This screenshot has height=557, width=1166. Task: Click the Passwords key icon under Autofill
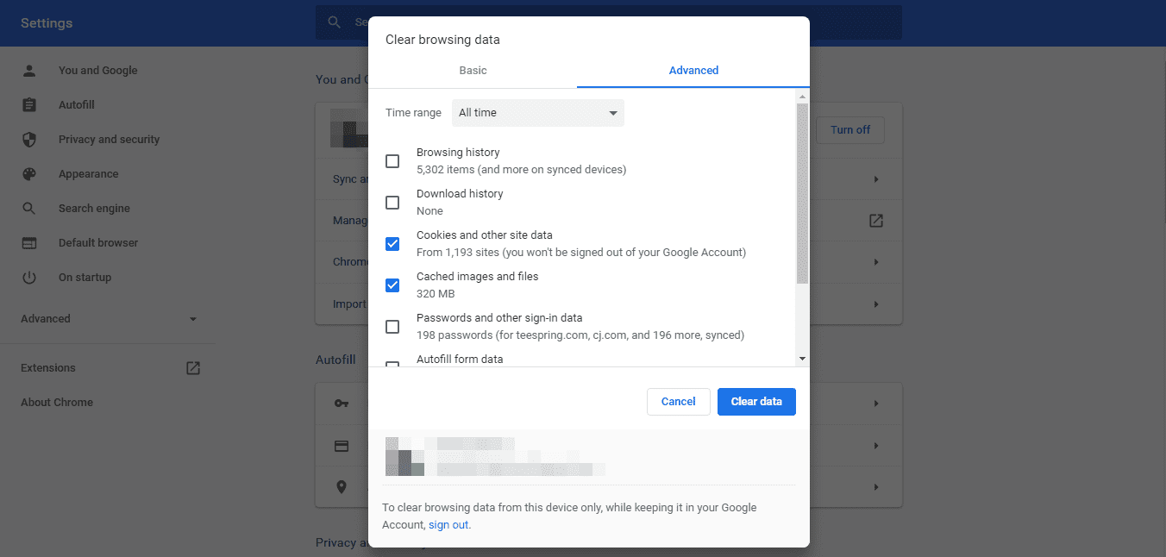coord(342,404)
